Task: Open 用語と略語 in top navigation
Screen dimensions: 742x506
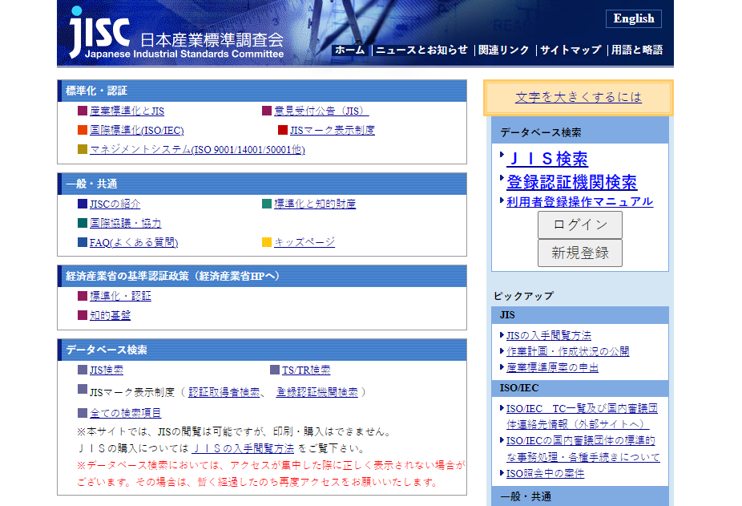Action: pos(637,50)
